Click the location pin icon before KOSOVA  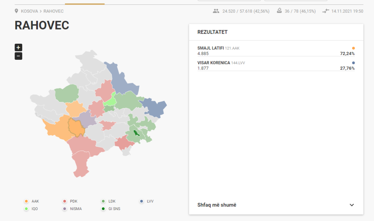(16, 11)
